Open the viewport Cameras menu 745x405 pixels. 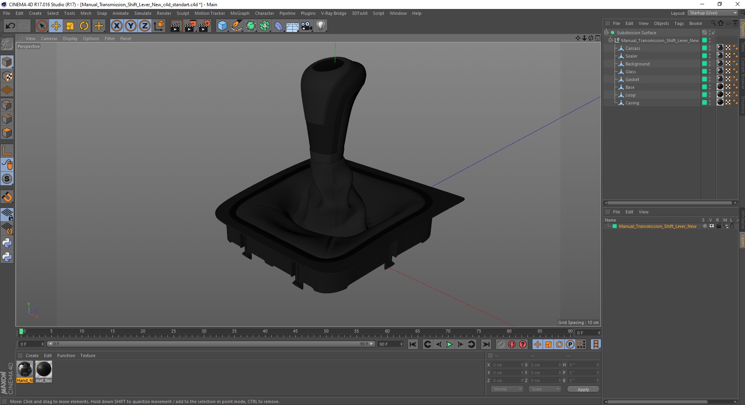pyautogui.click(x=49, y=39)
